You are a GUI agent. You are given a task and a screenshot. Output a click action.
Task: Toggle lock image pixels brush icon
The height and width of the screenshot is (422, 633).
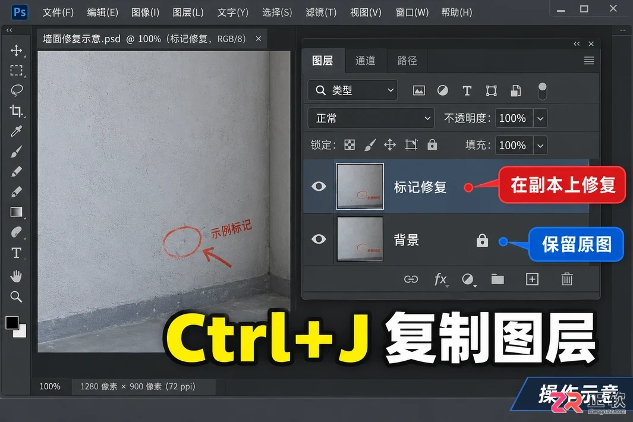pos(370,144)
